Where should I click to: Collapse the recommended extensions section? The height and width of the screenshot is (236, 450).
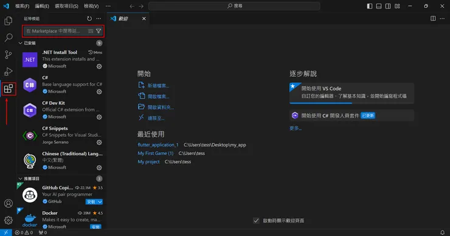pos(21,179)
